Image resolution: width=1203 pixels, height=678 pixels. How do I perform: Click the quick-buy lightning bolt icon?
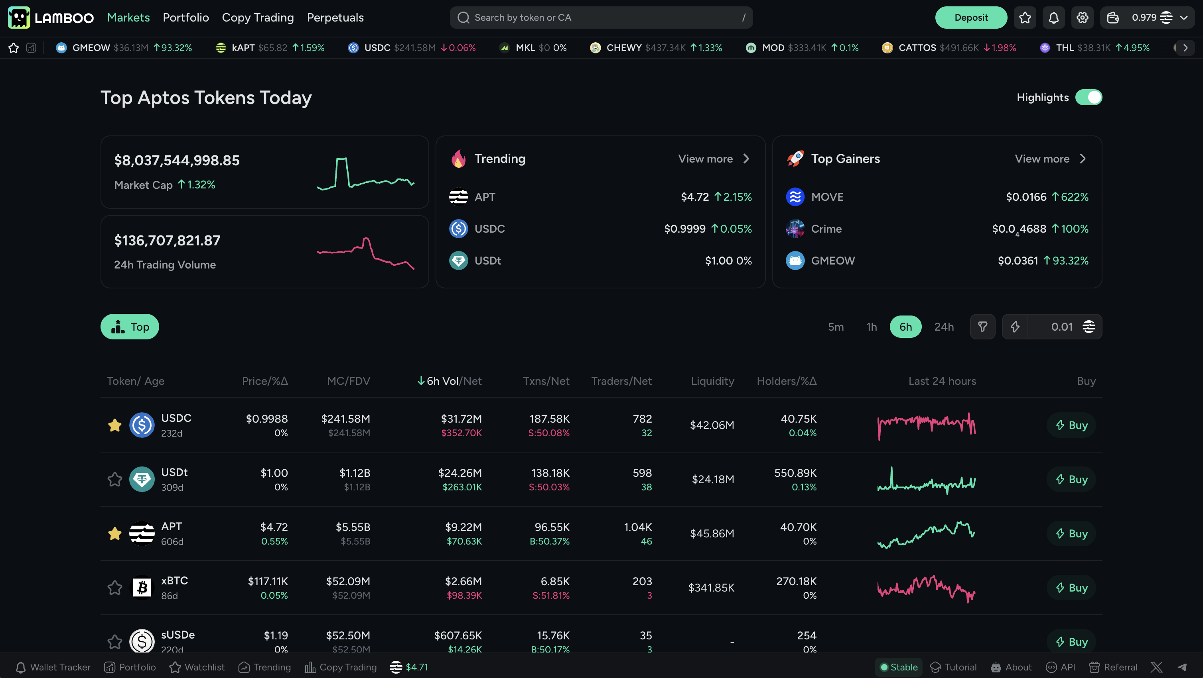click(1015, 326)
